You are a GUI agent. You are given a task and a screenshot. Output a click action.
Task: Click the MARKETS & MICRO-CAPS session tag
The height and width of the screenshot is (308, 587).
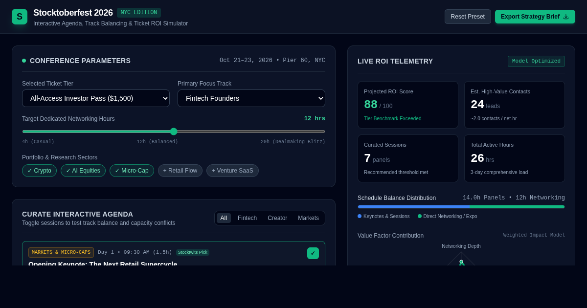[x=61, y=252]
